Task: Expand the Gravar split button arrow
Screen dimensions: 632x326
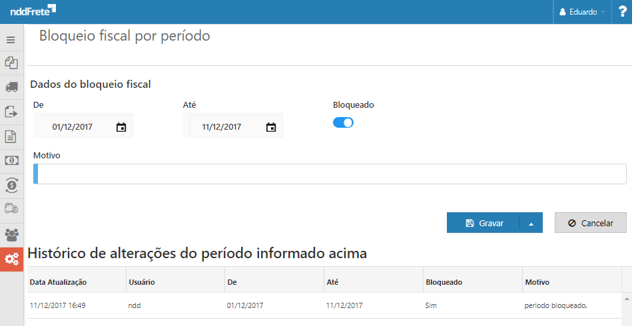Action: pyautogui.click(x=531, y=224)
